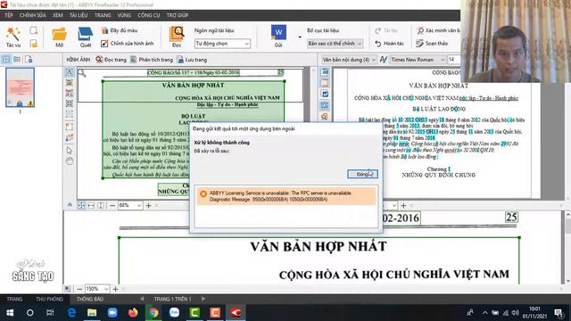The height and width of the screenshot is (321, 571).
Task: Open File Explorer from taskbar
Action: coord(92,313)
